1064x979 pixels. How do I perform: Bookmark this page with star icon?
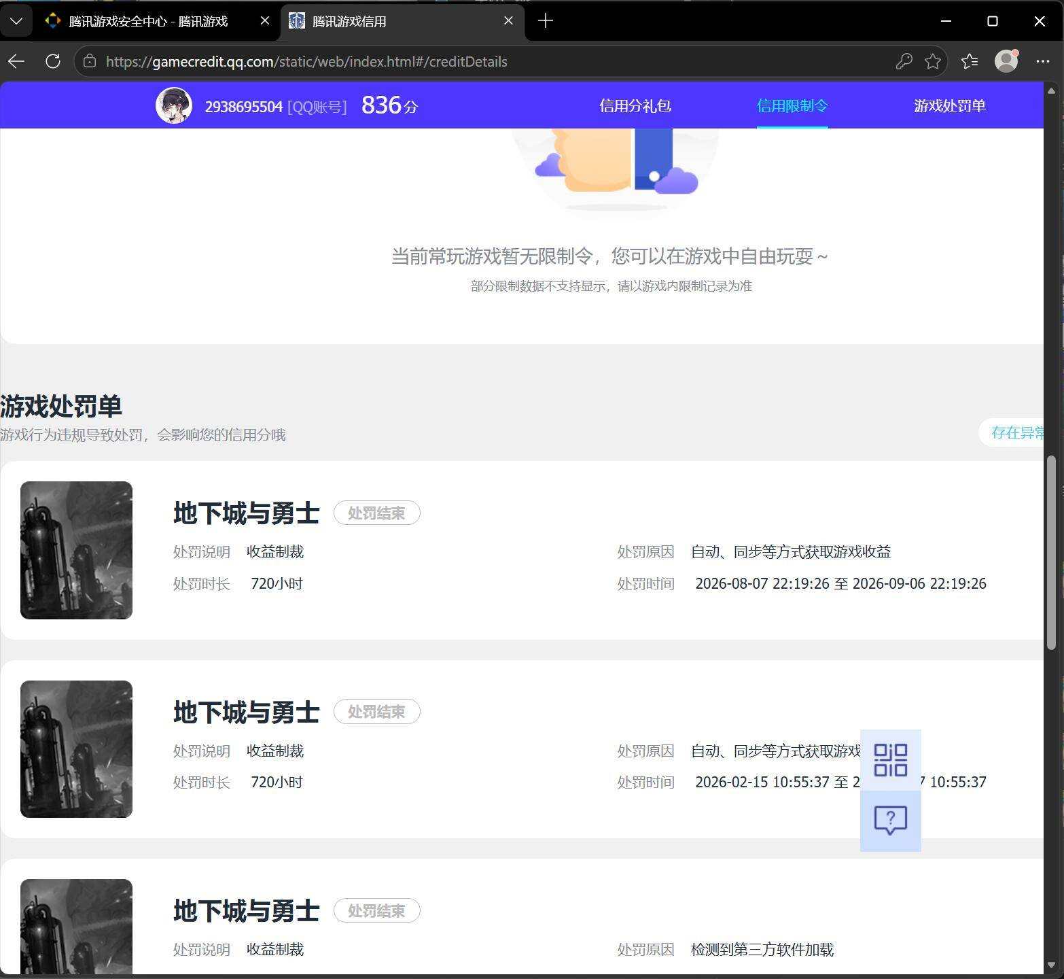[x=933, y=61]
